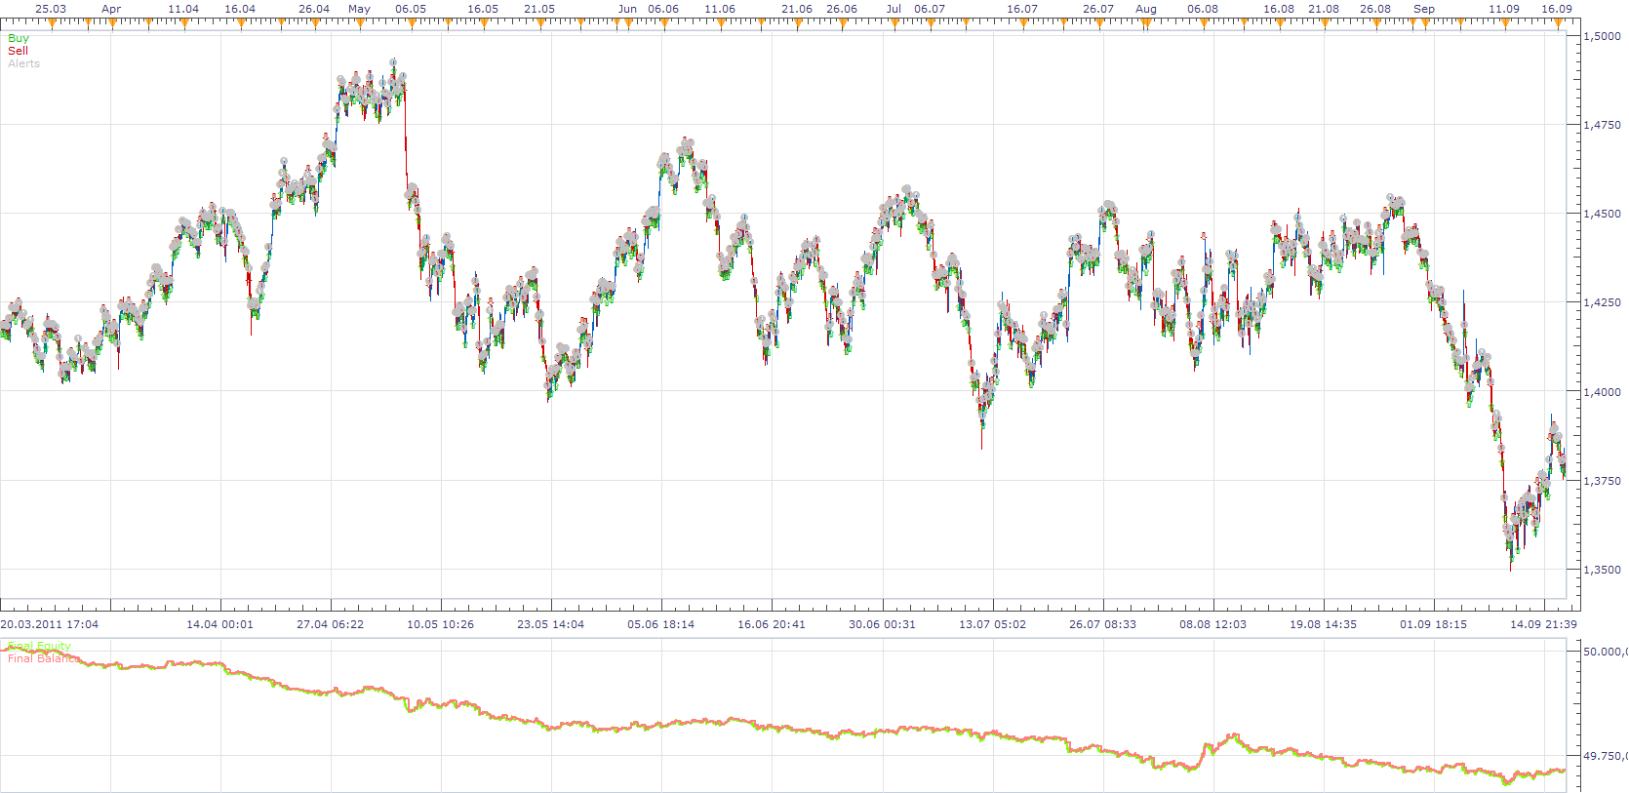The height and width of the screenshot is (793, 1629).
Task: Select the 11.06 date on top axis
Action: click(x=720, y=9)
